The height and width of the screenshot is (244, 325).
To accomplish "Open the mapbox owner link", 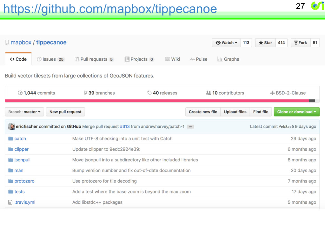I will tap(21, 42).
